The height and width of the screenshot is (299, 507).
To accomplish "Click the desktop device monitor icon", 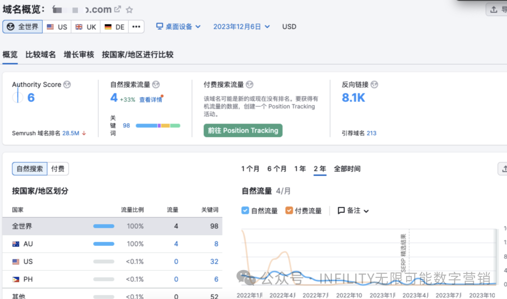I will point(160,26).
